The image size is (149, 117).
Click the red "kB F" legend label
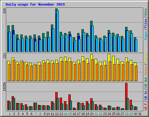pos(146,107)
